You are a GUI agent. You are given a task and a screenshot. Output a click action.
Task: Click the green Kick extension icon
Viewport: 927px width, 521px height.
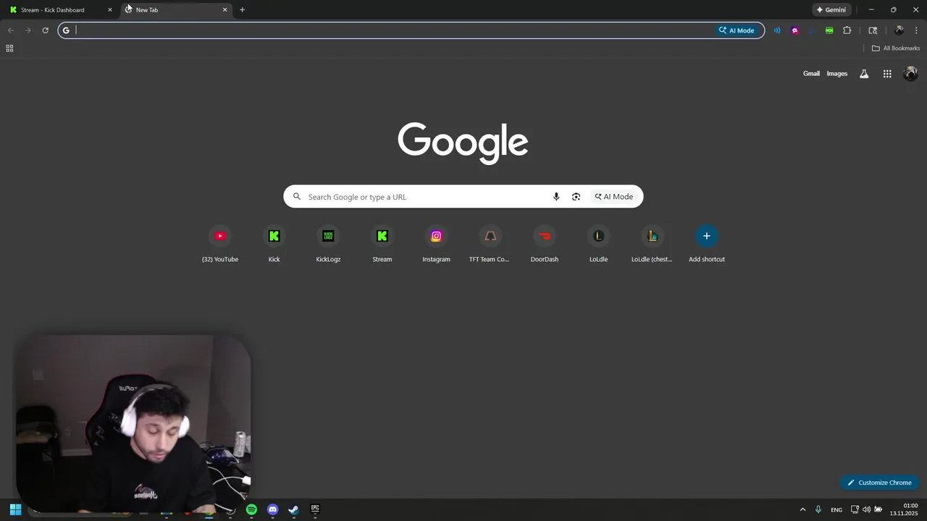click(829, 30)
